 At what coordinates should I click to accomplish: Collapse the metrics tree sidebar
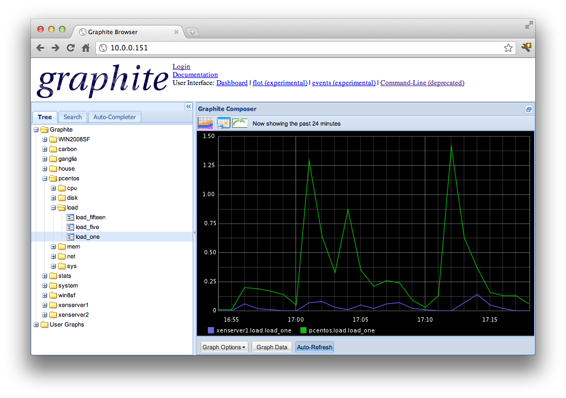(188, 106)
